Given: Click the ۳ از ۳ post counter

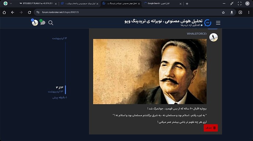Looking at the screenshot, I should coord(59,87).
